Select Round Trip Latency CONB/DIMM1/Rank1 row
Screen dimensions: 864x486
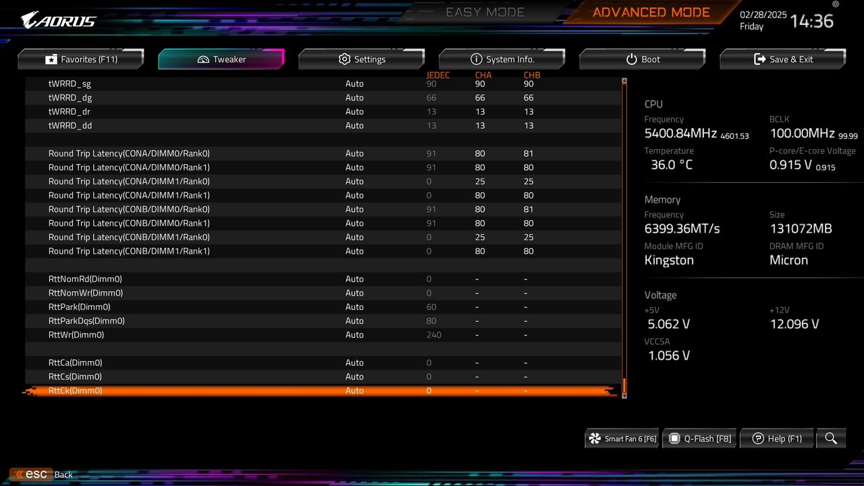click(323, 251)
